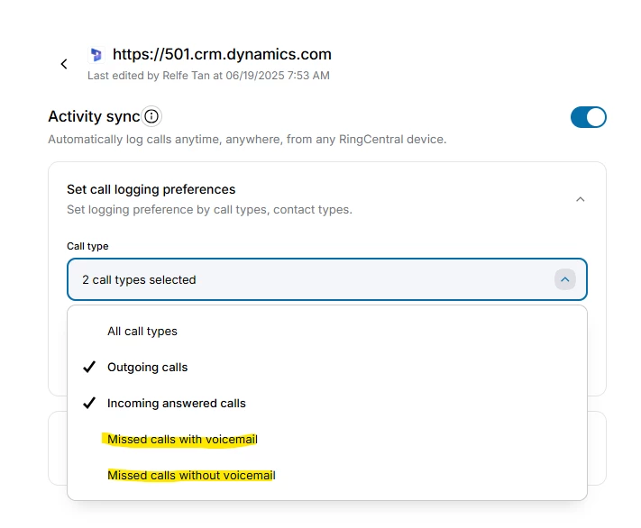Screen dimensions: 641x528
Task: Click the '2 call types selected' field
Action: [327, 279]
